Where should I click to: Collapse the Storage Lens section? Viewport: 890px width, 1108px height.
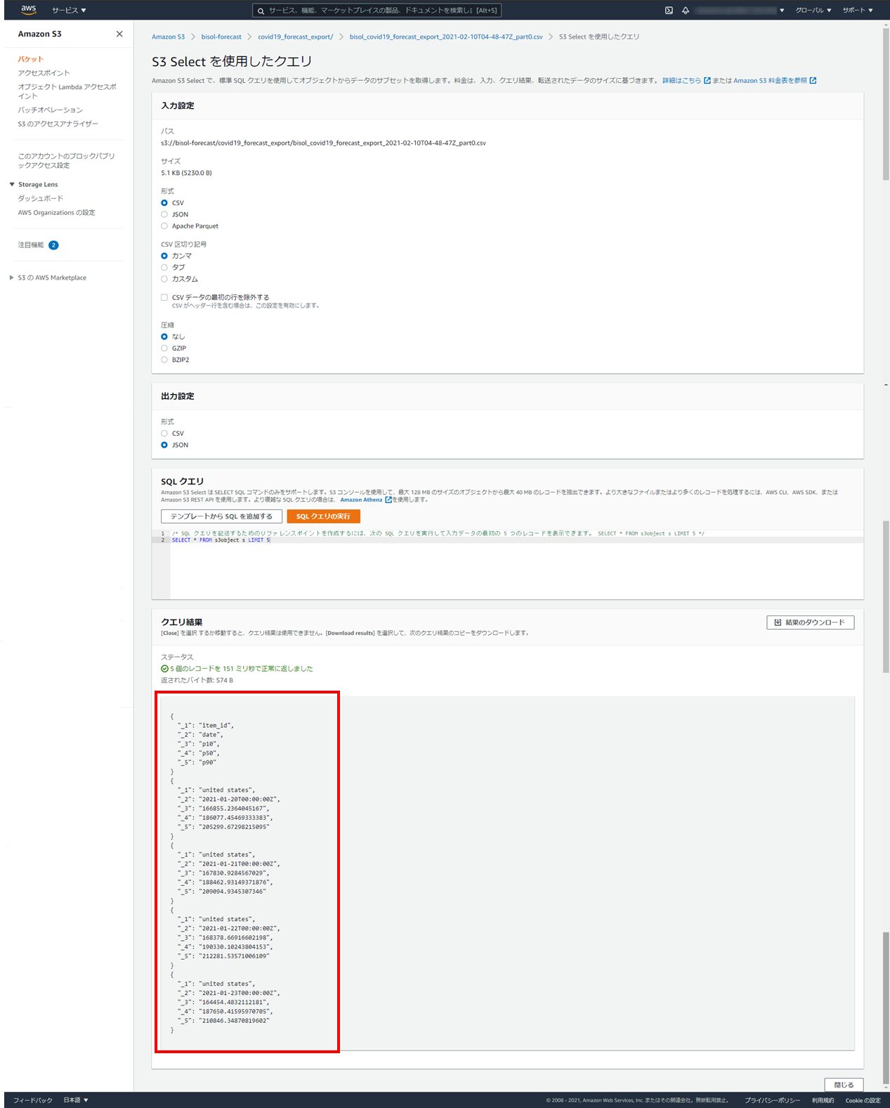point(12,185)
